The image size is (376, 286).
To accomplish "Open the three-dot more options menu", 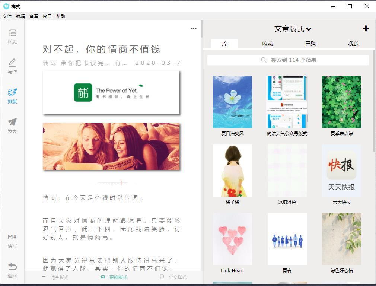I will click(194, 28).
